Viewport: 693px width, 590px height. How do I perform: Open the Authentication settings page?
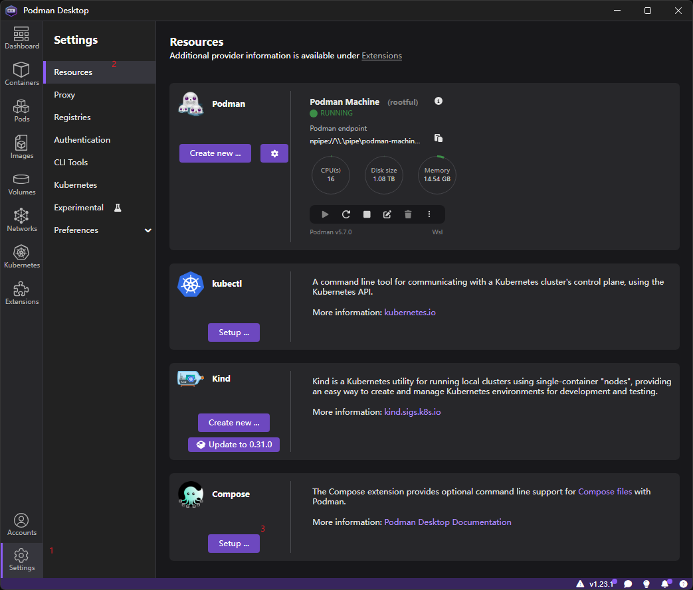pos(82,139)
